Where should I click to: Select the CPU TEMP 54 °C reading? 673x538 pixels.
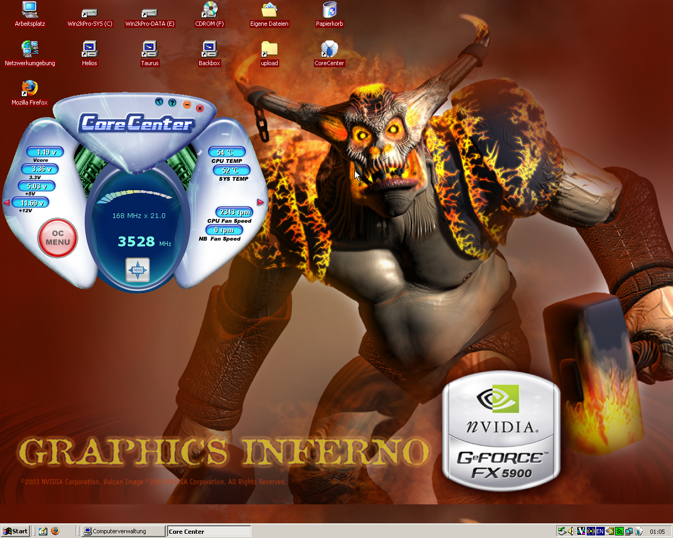tap(227, 152)
